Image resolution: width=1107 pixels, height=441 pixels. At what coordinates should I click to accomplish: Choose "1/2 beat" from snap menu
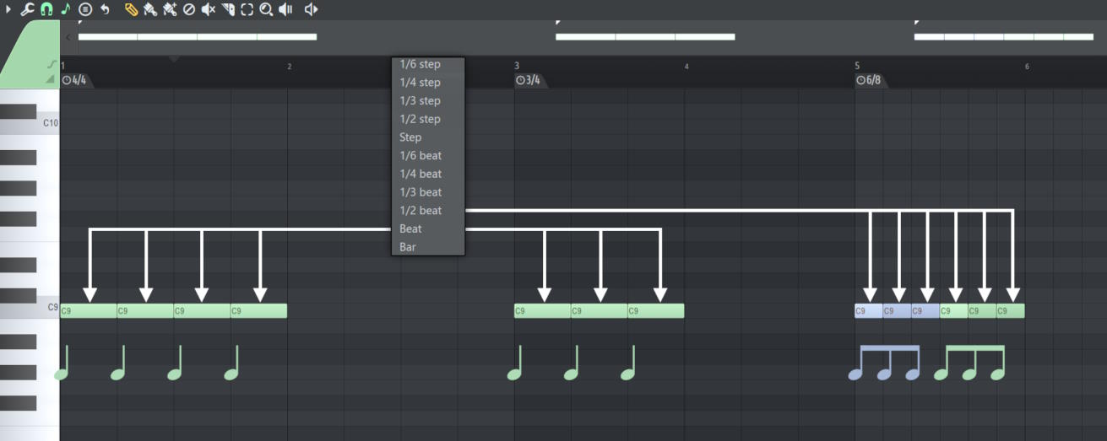tap(421, 211)
